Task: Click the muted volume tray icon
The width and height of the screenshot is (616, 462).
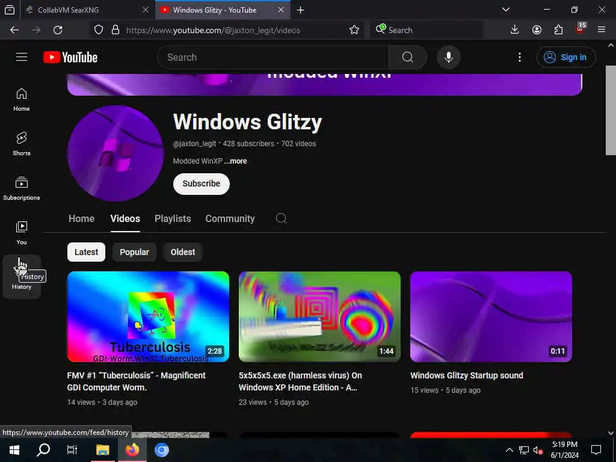Action: (538, 450)
